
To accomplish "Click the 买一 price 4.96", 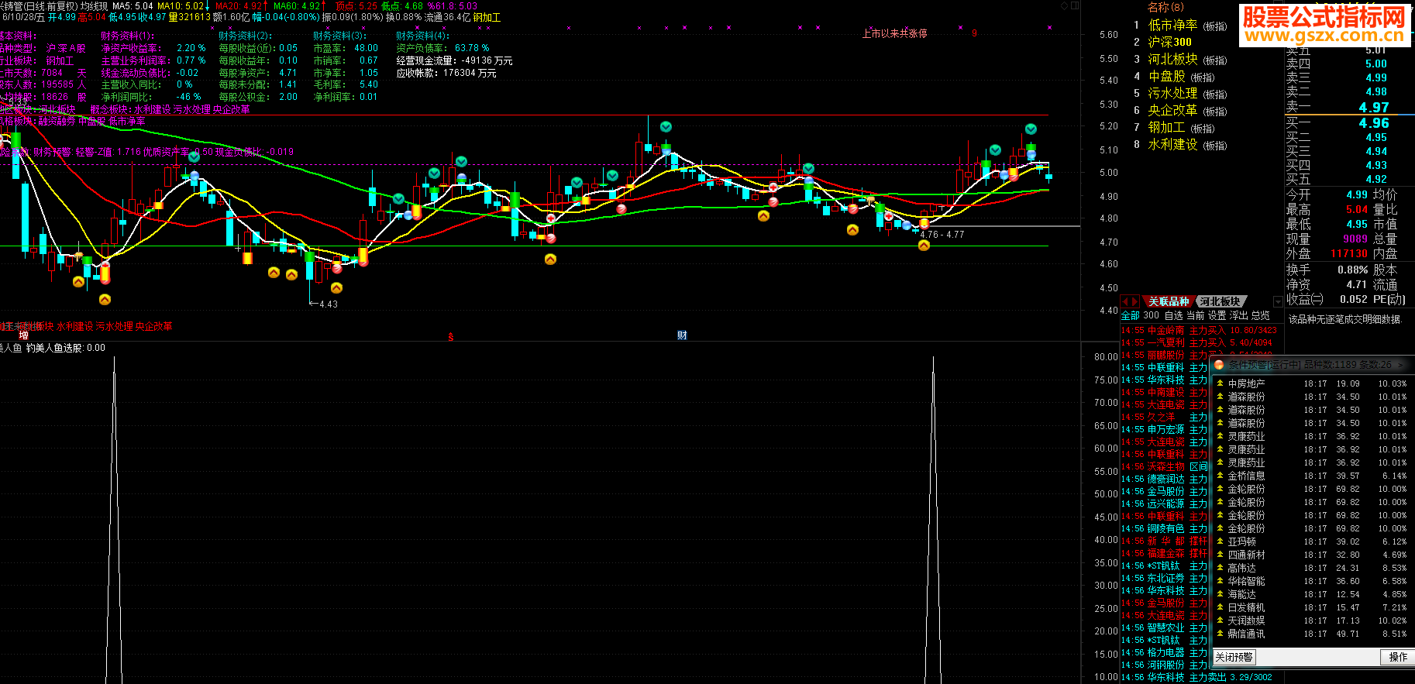I will pyautogui.click(x=1374, y=123).
